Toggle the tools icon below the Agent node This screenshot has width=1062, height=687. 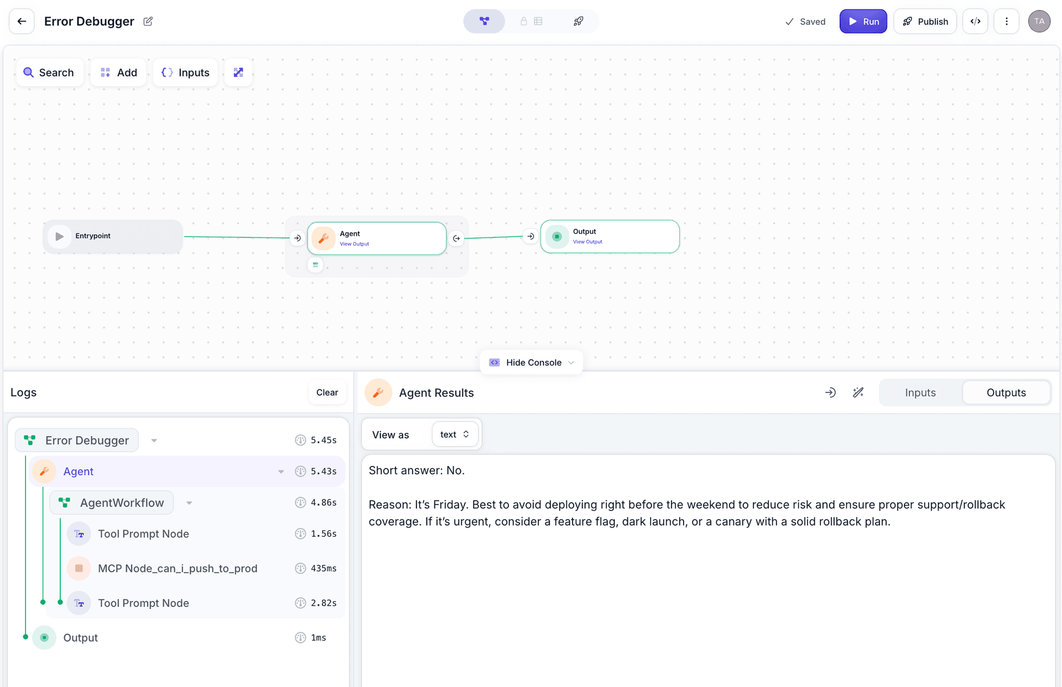tap(315, 265)
